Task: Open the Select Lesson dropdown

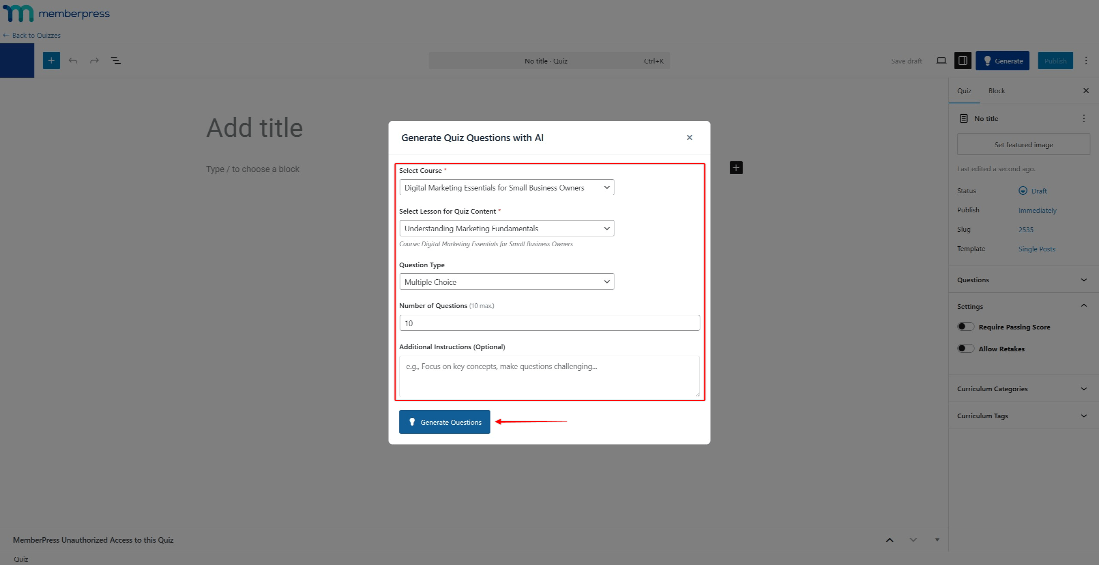Action: click(507, 228)
